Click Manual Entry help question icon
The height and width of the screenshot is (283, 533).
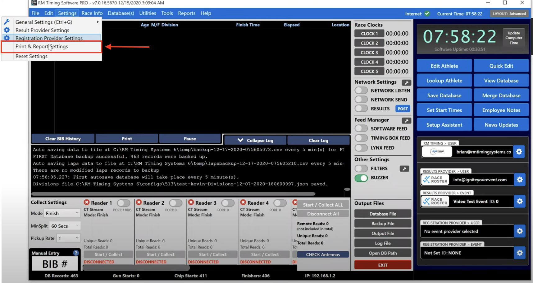[x=76, y=253]
